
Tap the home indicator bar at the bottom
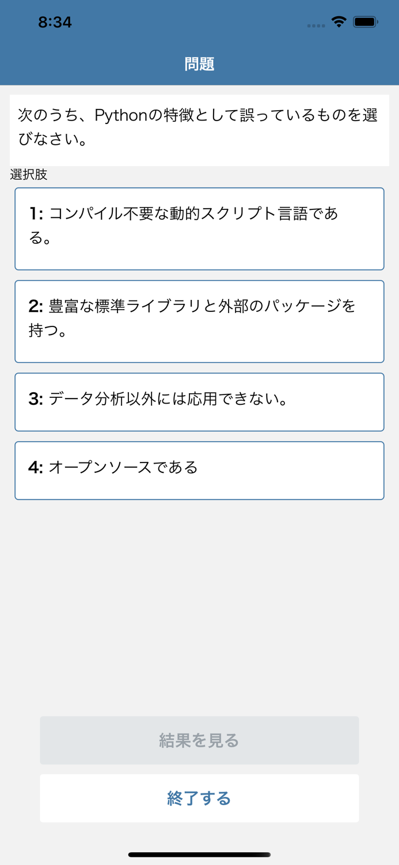(x=199, y=854)
